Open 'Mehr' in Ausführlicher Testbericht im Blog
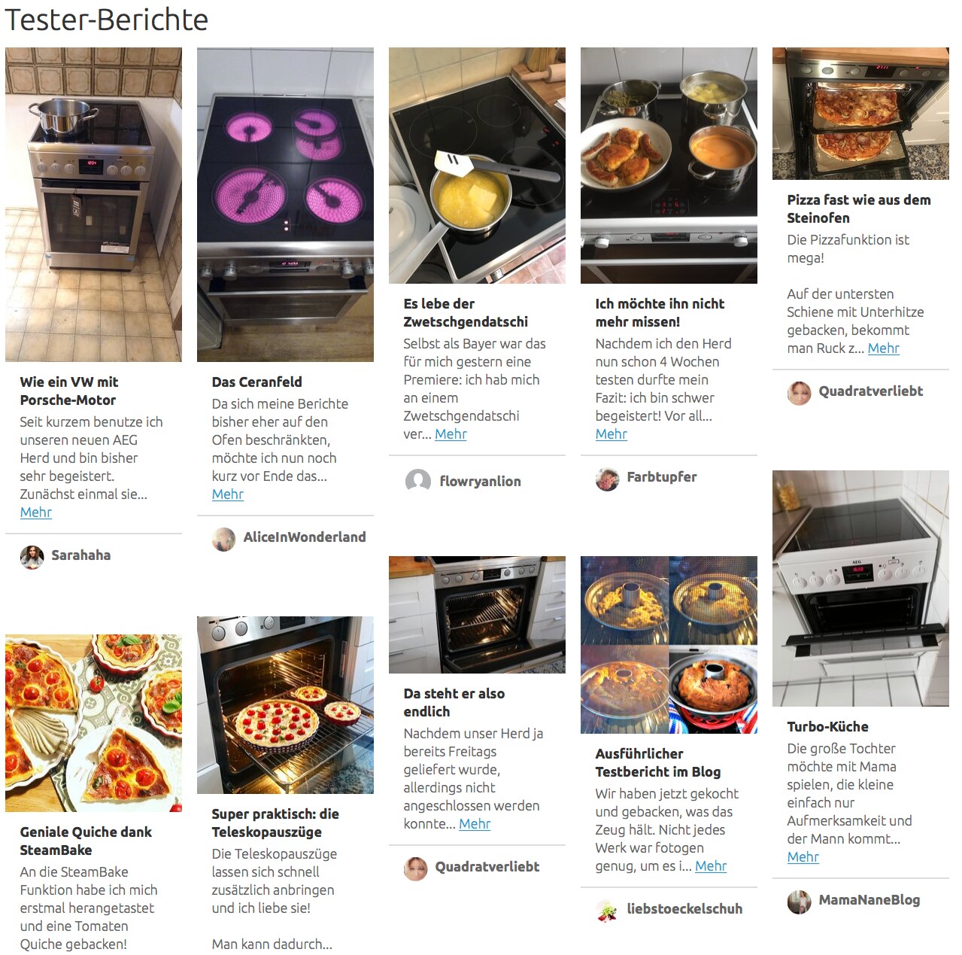Screen dimensions: 962x955 [x=711, y=866]
